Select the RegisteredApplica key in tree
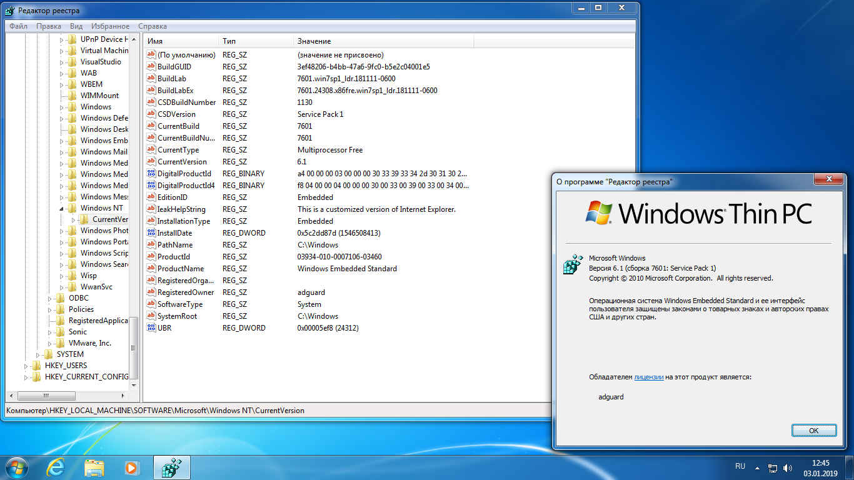Viewport: 854px width, 480px height. 98,321
